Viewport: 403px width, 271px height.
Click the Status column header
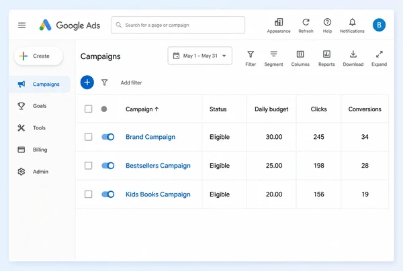pyautogui.click(x=218, y=109)
